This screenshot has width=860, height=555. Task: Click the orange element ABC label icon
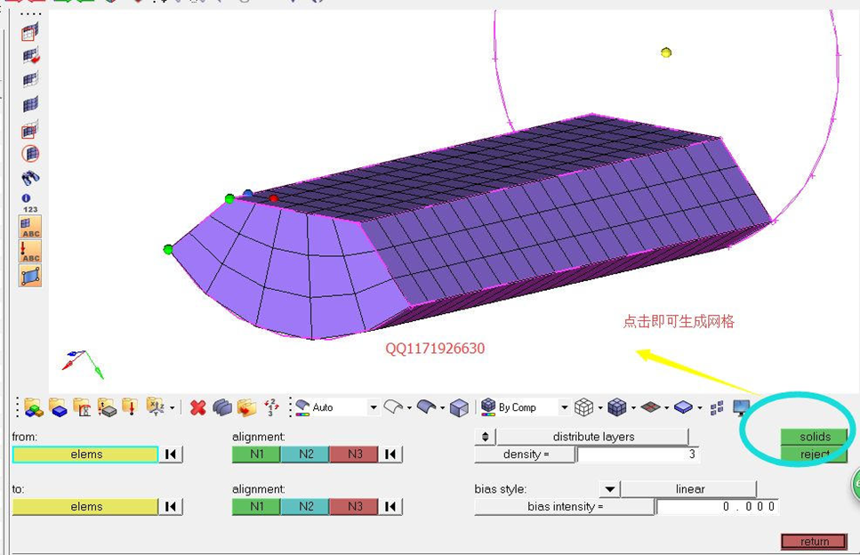(x=30, y=227)
